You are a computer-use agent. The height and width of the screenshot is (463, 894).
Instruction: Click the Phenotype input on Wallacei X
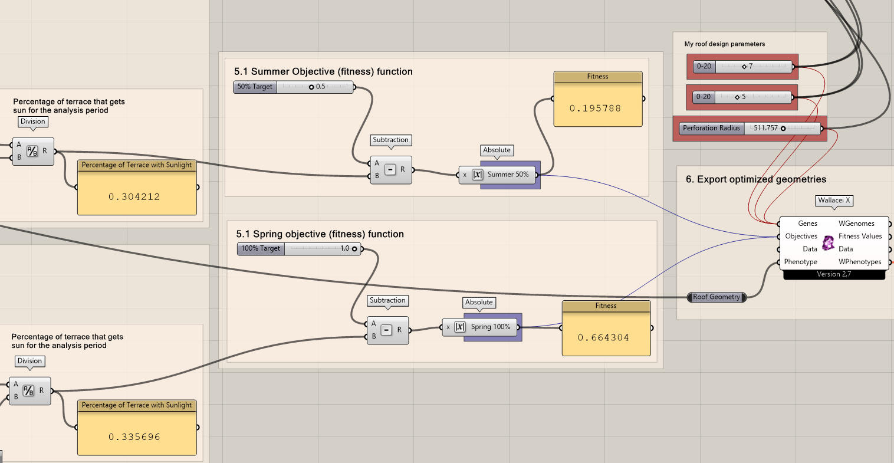click(801, 261)
